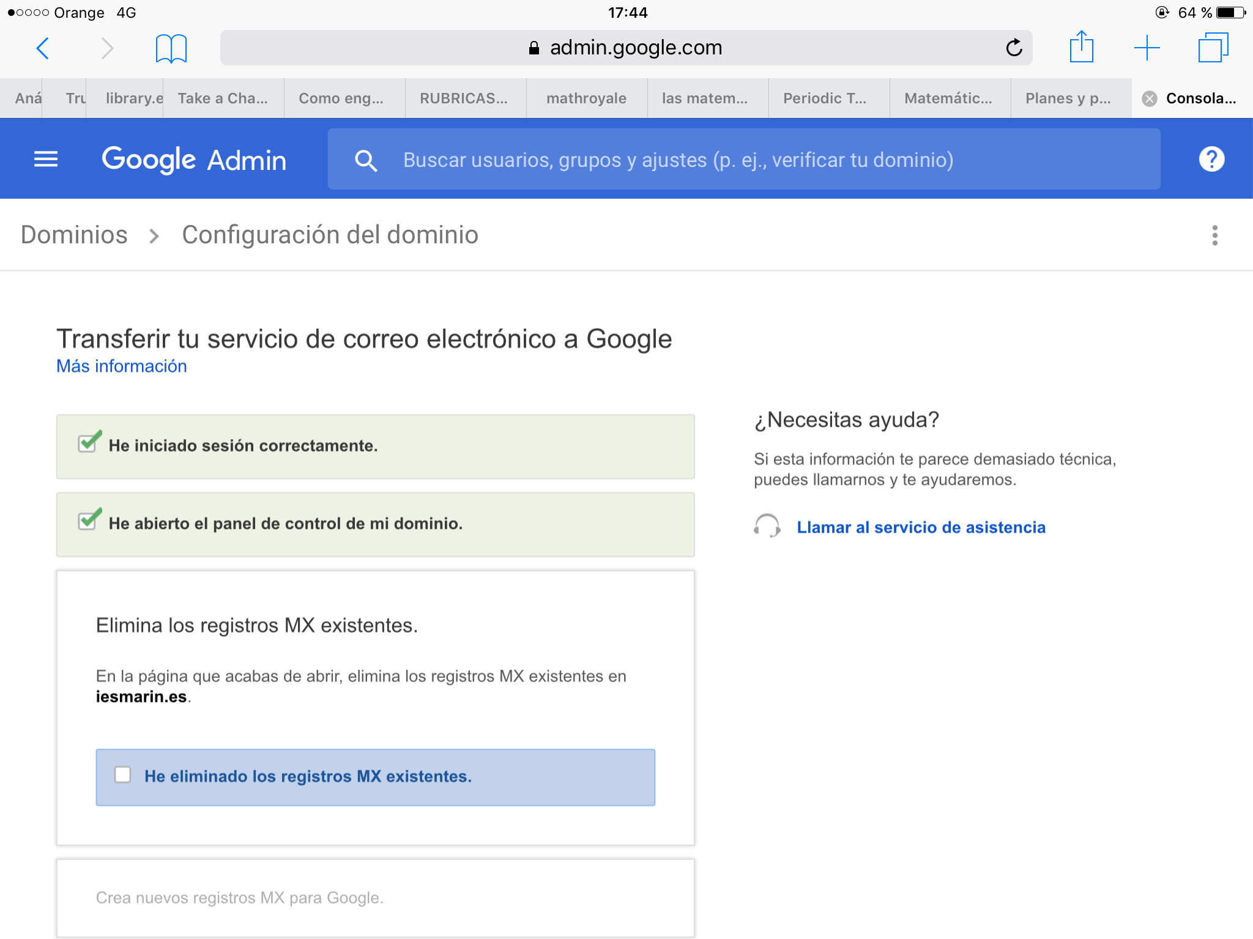Screen dimensions: 1253x939
Task: Open a new tab with plus icon
Action: [1147, 48]
